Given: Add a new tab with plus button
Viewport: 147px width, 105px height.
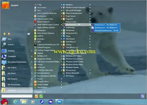Looking at the screenshot, I should tap(45, 92).
